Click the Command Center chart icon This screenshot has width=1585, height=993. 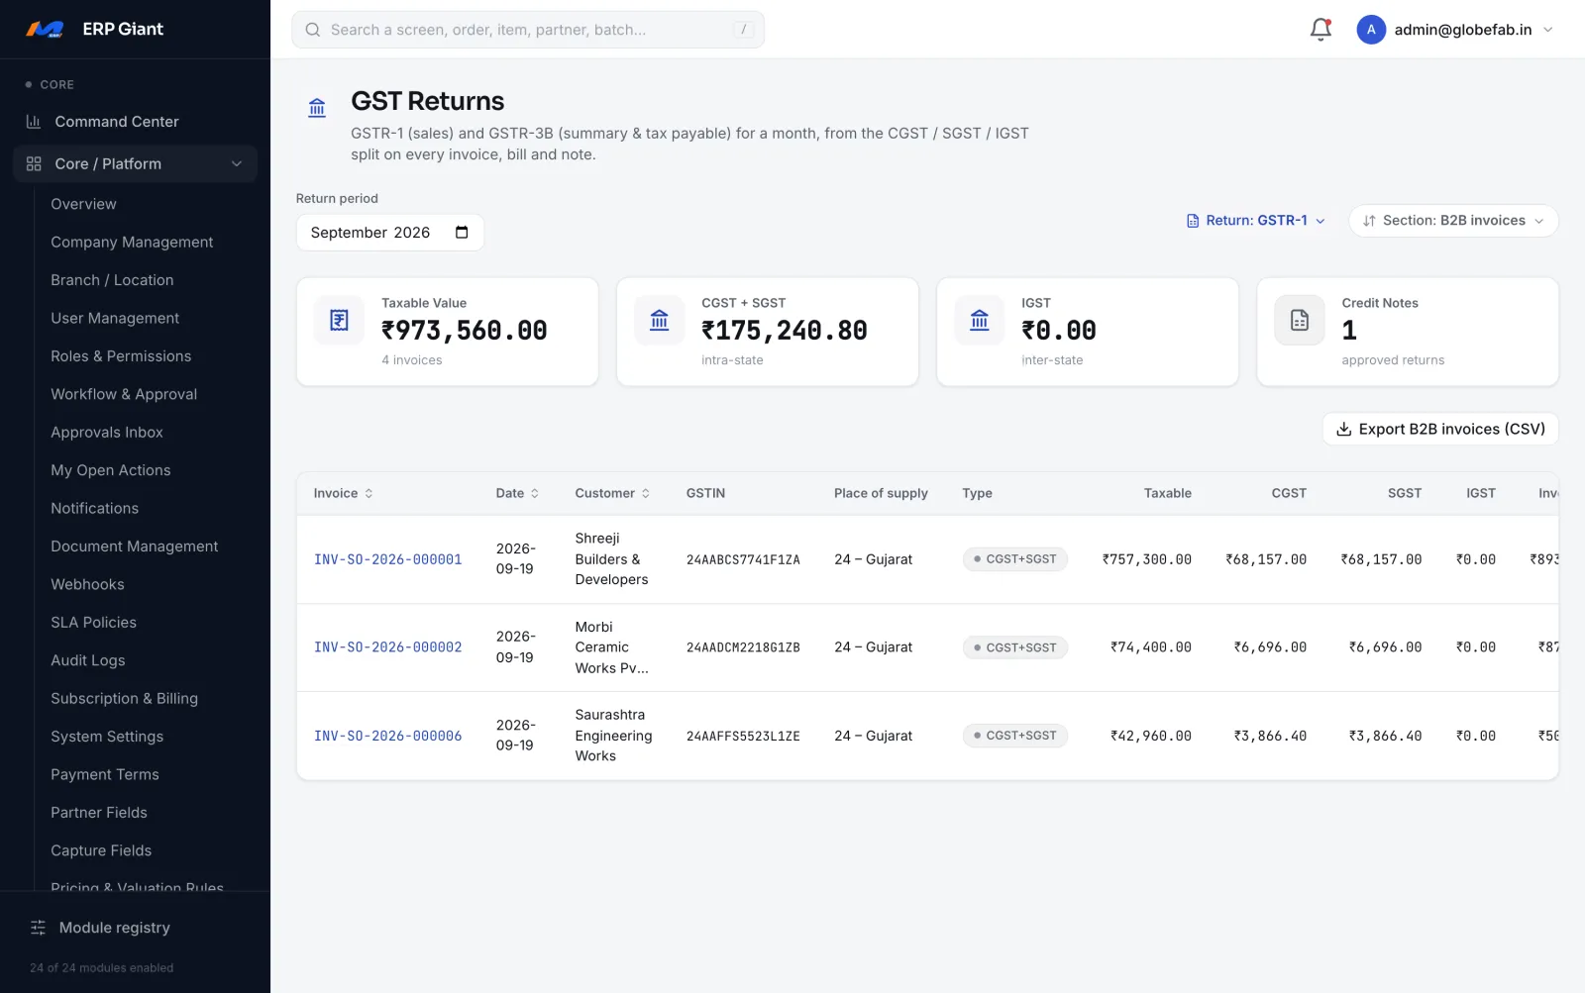[34, 122]
